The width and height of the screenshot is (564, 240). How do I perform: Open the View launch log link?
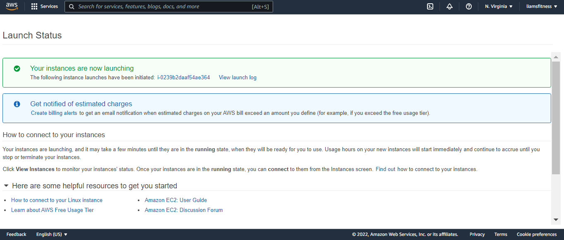pos(238,78)
